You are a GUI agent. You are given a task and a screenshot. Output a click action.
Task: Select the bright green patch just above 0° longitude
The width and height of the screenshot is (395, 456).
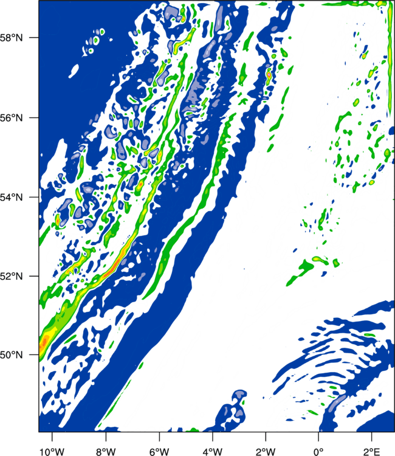click(316, 261)
